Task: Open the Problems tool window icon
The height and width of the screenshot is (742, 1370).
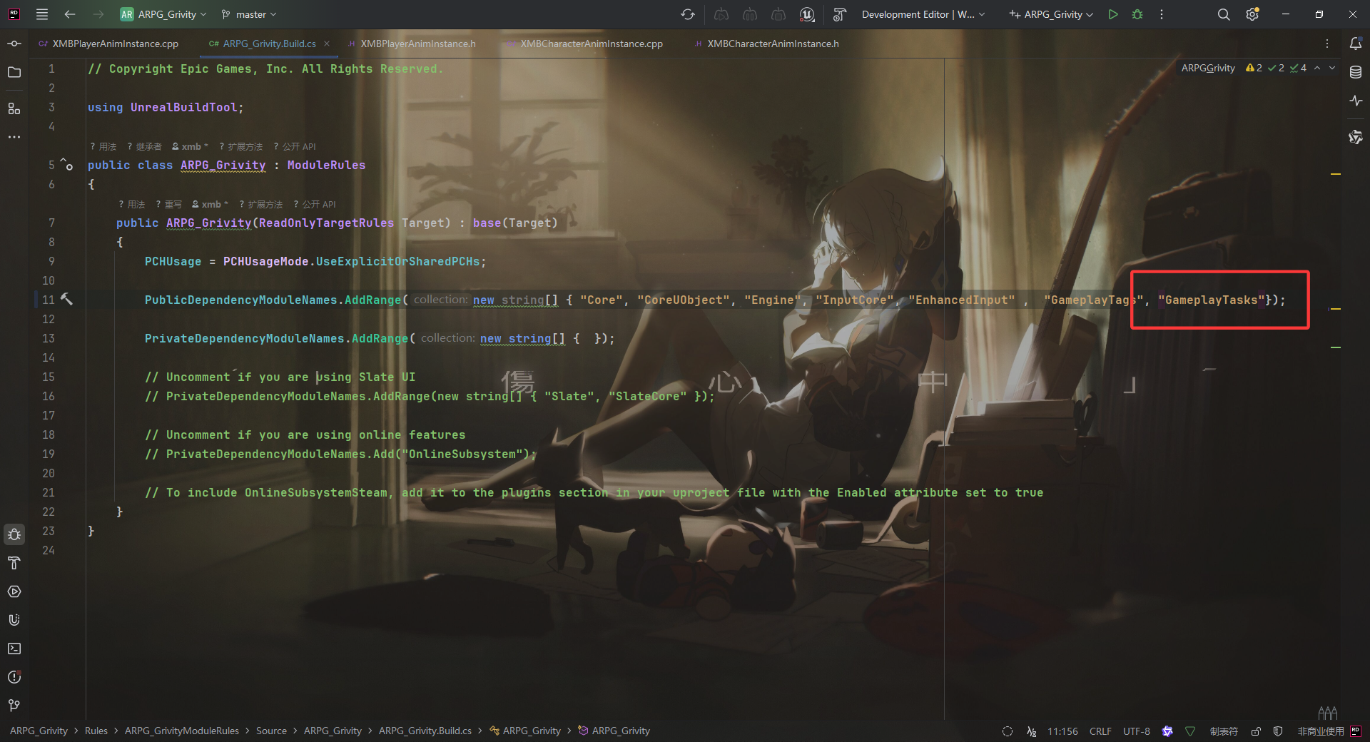Action: tap(14, 677)
